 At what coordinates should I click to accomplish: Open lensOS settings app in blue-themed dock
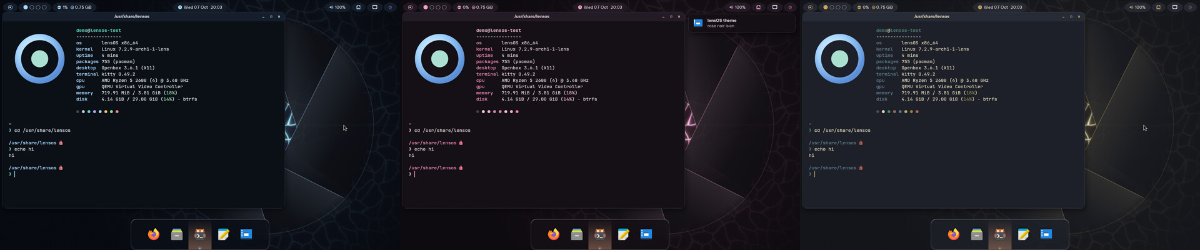click(x=246, y=234)
